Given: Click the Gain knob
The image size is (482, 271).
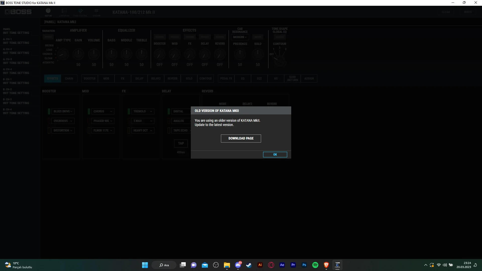Looking at the screenshot, I should pos(78,54).
